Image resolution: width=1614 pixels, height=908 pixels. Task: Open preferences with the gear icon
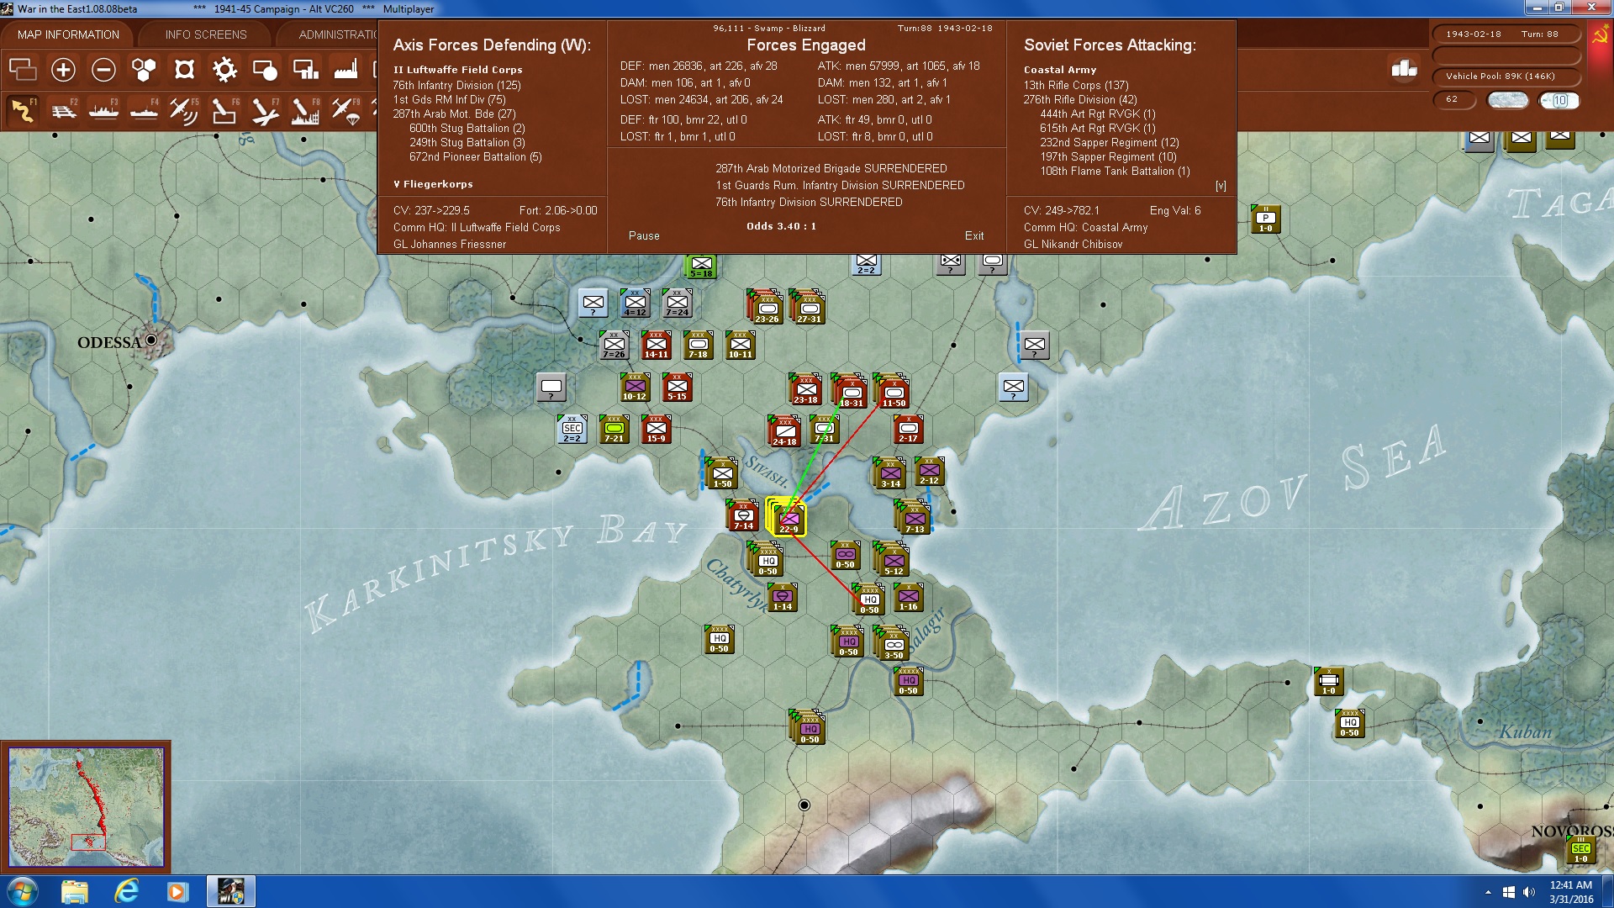click(224, 70)
